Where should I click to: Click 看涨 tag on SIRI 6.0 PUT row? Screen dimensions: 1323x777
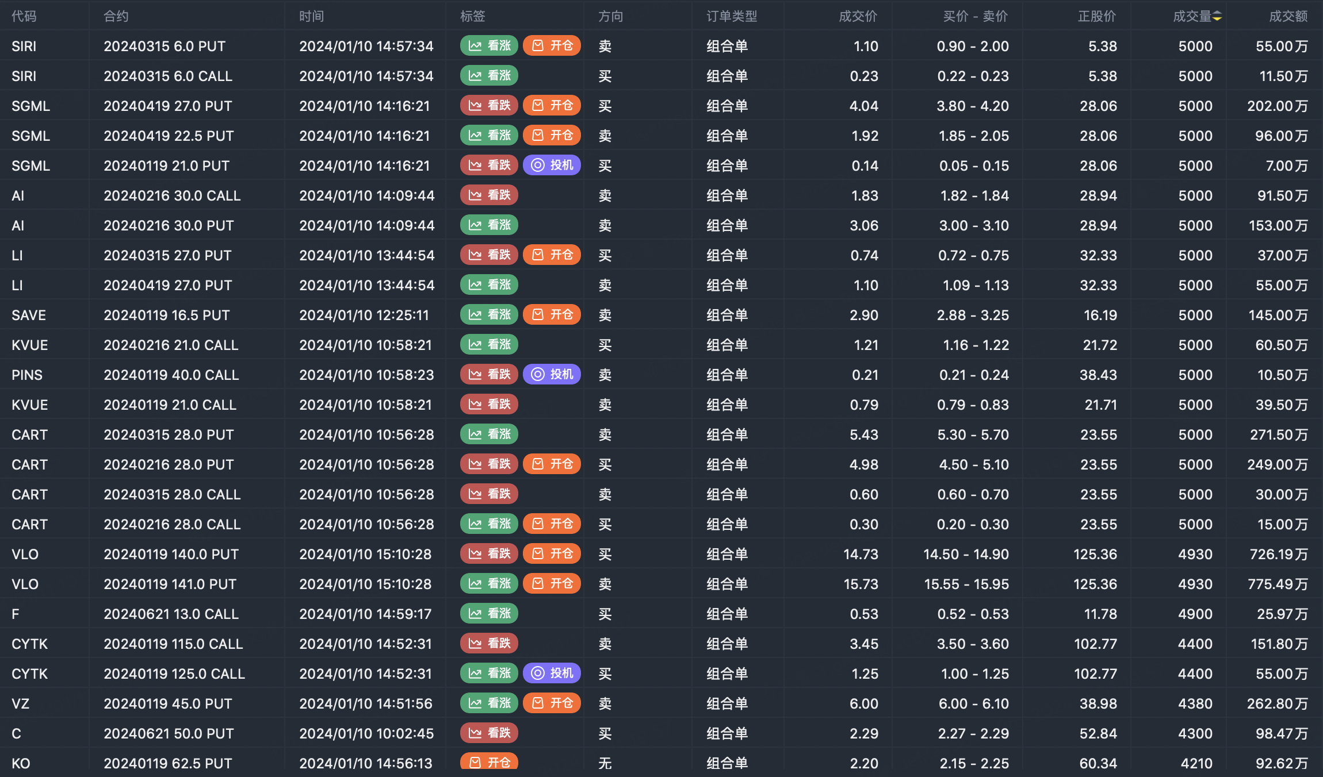pos(489,46)
